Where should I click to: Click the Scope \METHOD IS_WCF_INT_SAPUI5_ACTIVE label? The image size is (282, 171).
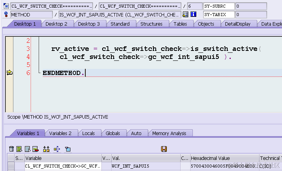[x=58, y=117]
